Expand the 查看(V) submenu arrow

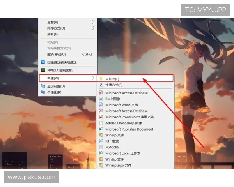[93, 22]
